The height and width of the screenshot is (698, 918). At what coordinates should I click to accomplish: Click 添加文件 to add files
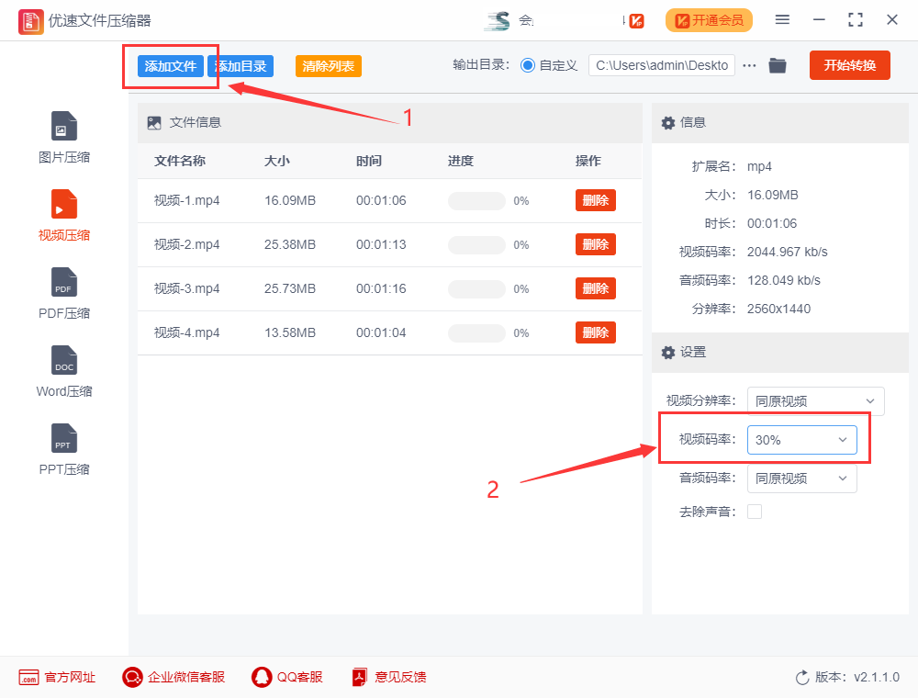click(170, 66)
